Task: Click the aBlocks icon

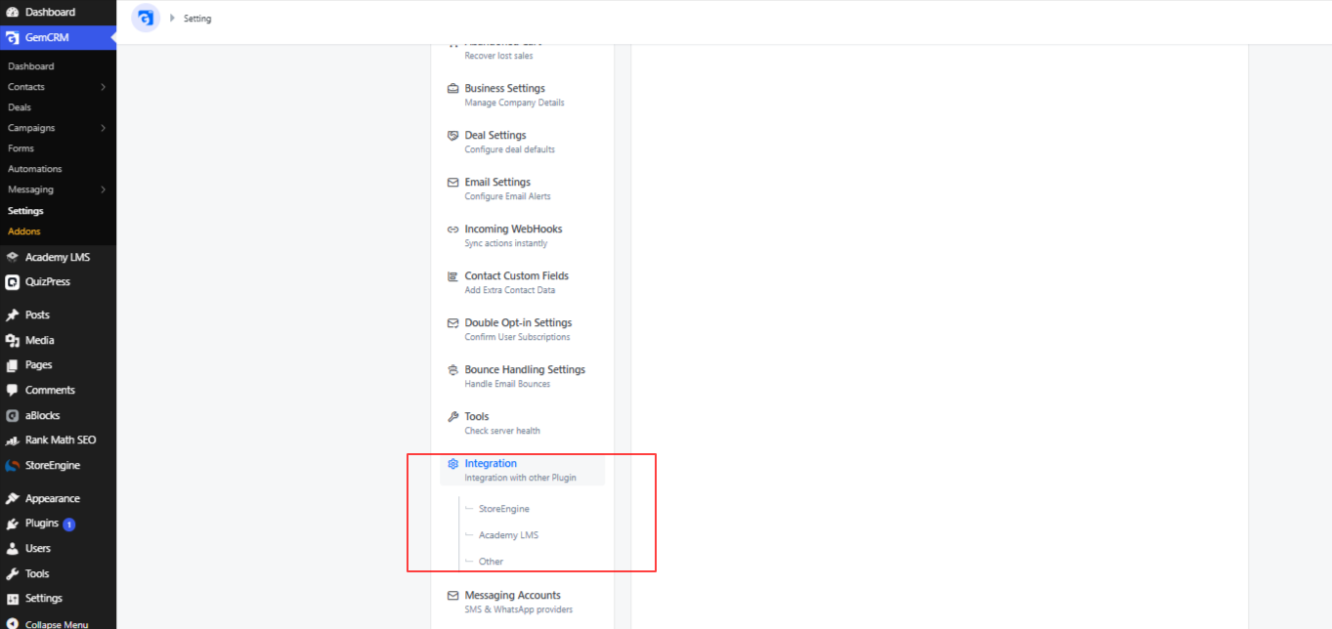Action: 13,416
